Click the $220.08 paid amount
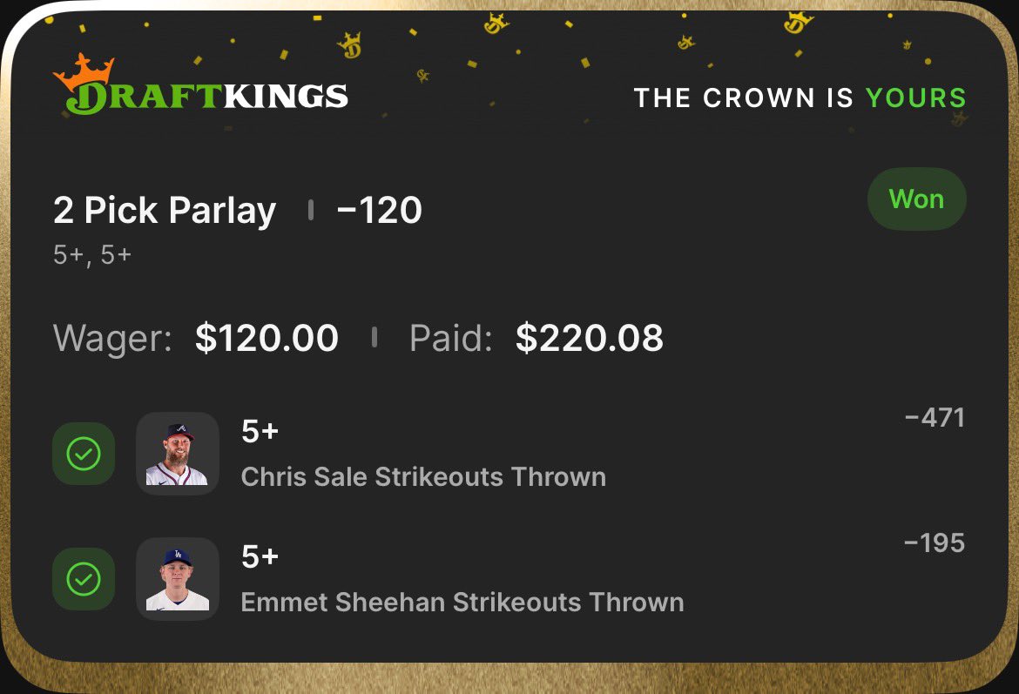1019x694 pixels. click(x=590, y=338)
